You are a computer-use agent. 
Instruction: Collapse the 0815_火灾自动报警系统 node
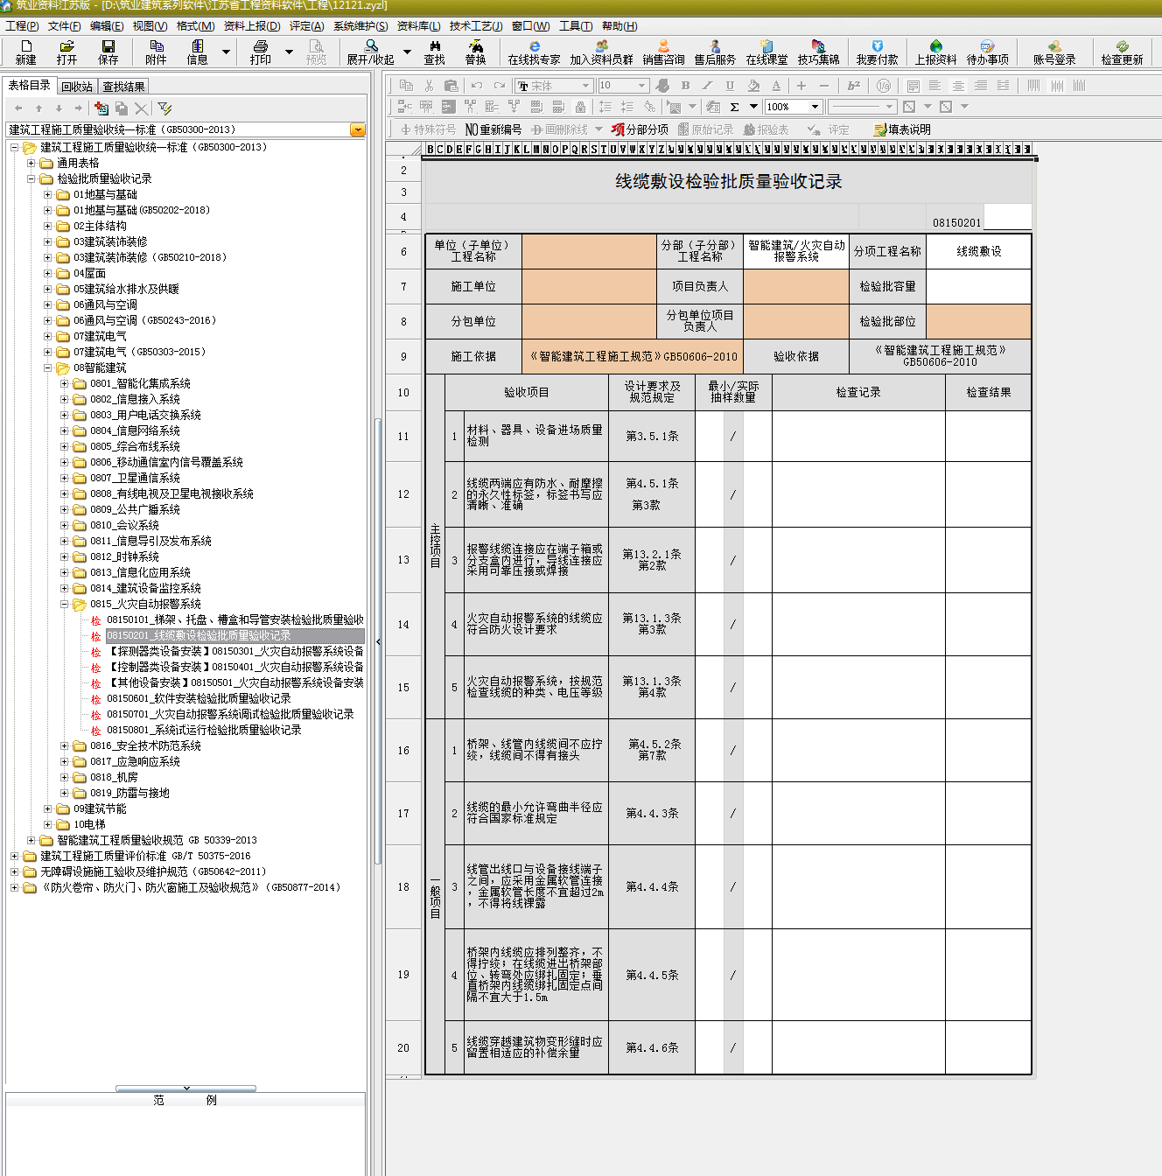[x=65, y=604]
